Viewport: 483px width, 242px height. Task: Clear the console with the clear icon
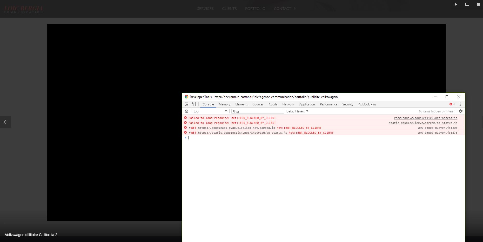[x=187, y=111]
